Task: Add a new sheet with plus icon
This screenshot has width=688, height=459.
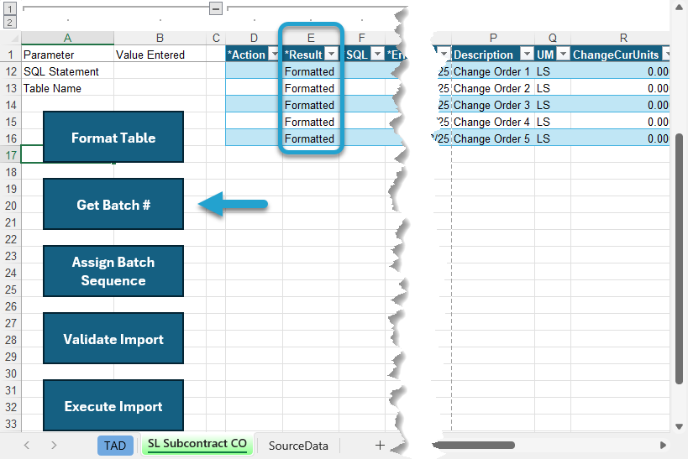Action: (380, 446)
